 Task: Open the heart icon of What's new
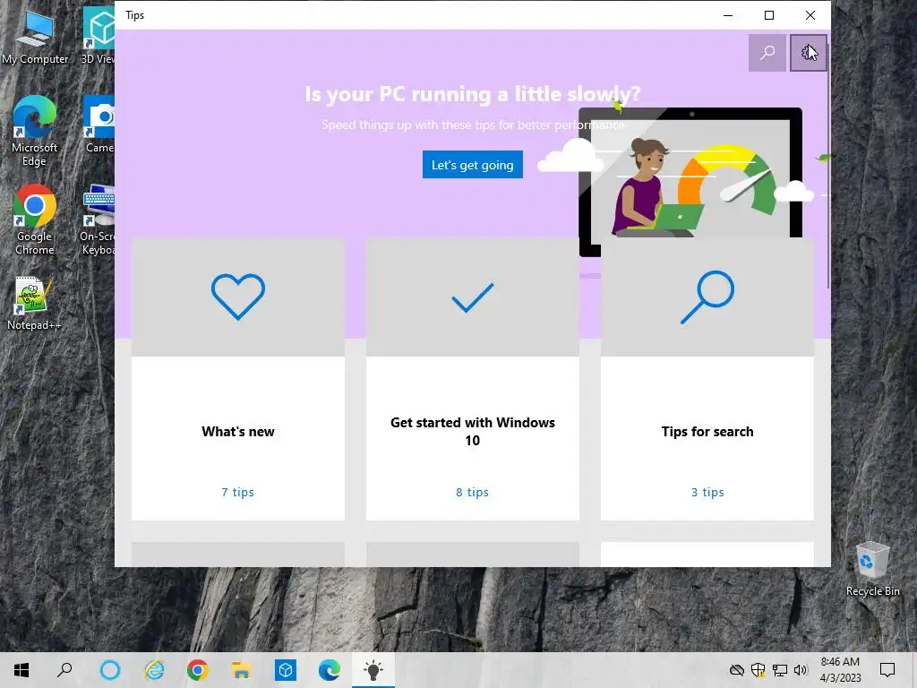(x=238, y=297)
